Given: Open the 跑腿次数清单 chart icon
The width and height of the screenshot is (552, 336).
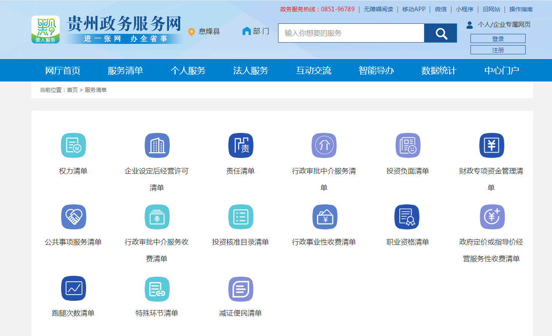Looking at the screenshot, I should [x=73, y=288].
